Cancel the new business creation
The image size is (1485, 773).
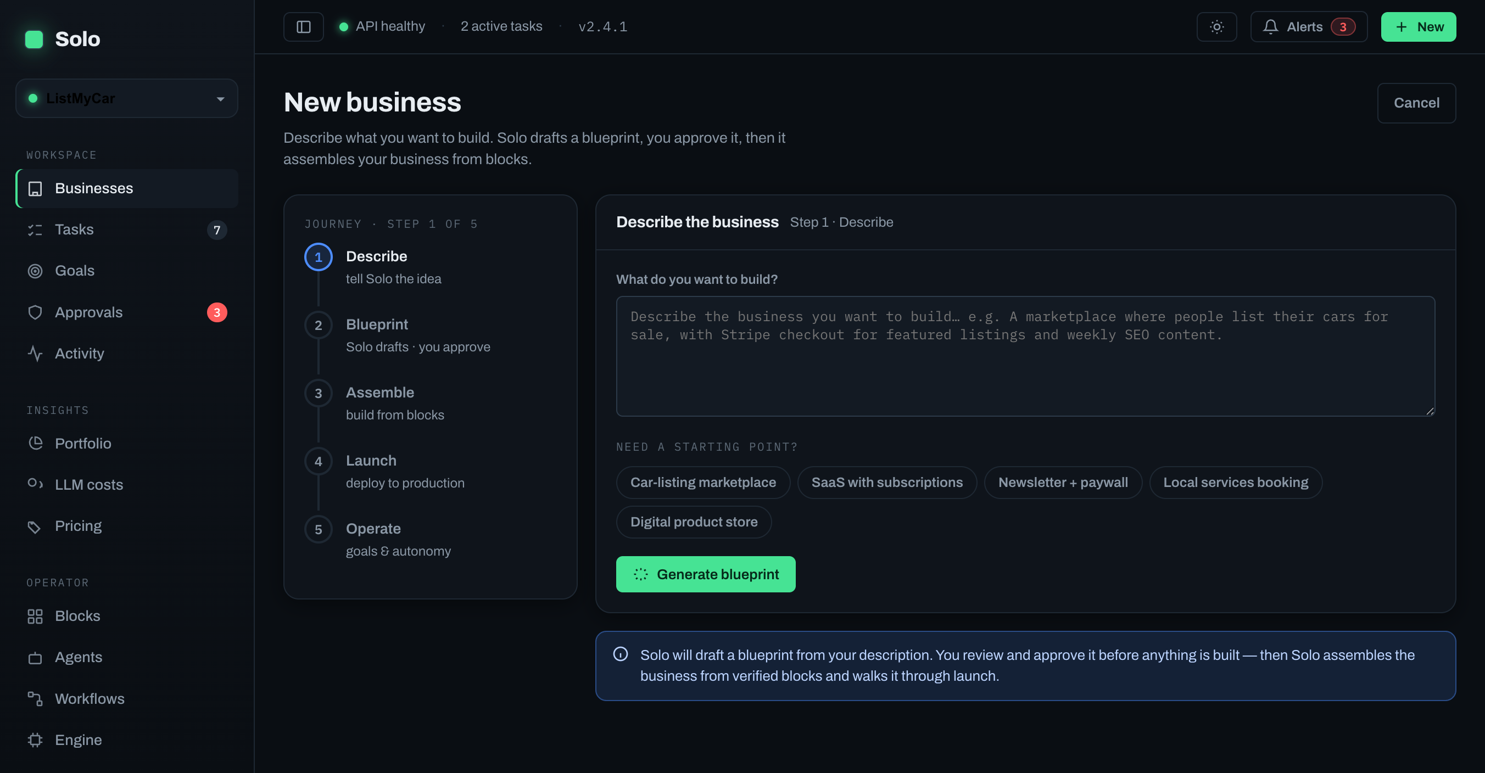tap(1416, 103)
